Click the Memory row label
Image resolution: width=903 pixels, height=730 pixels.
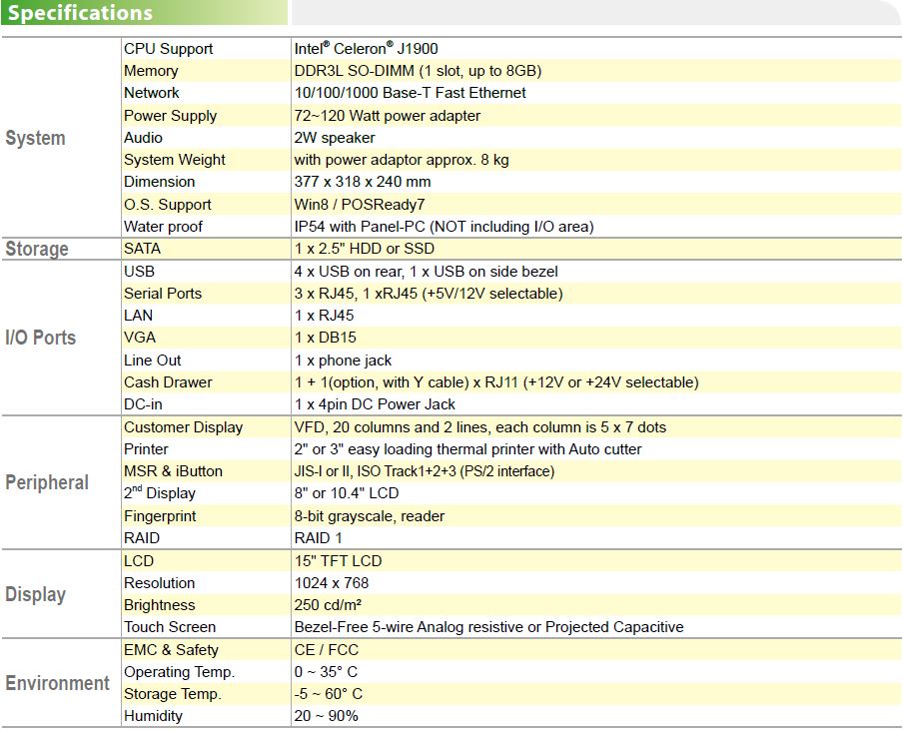click(x=151, y=71)
